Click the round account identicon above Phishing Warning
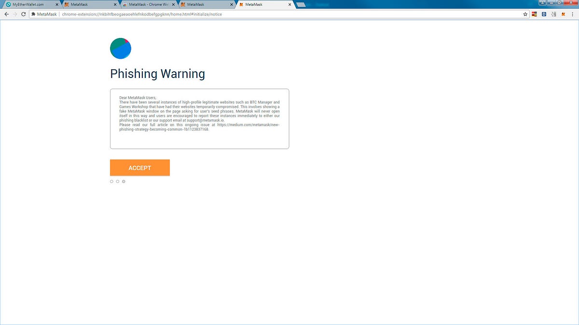579x325 pixels. click(121, 48)
